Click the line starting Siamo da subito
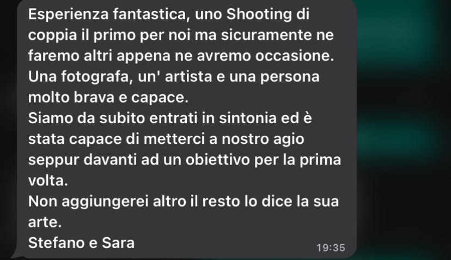The height and width of the screenshot is (260, 451). (170, 118)
